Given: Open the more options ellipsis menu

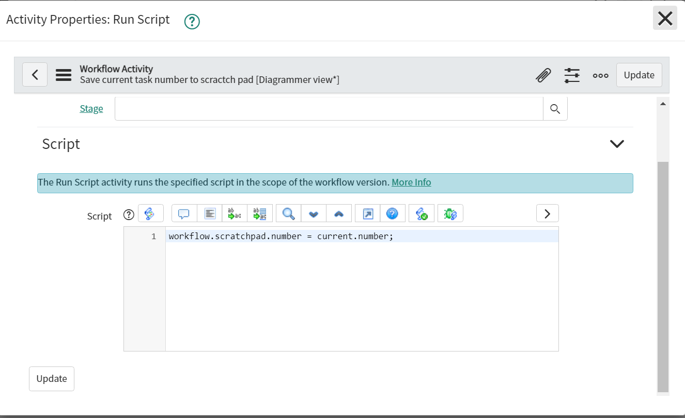Looking at the screenshot, I should click(600, 75).
